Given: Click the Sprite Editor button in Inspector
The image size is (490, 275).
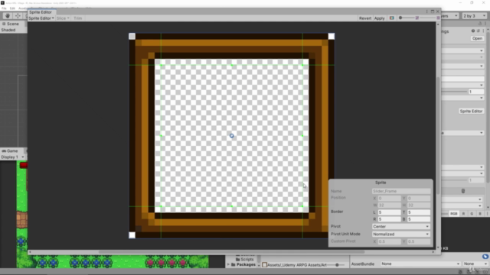Looking at the screenshot, I should (471, 112).
